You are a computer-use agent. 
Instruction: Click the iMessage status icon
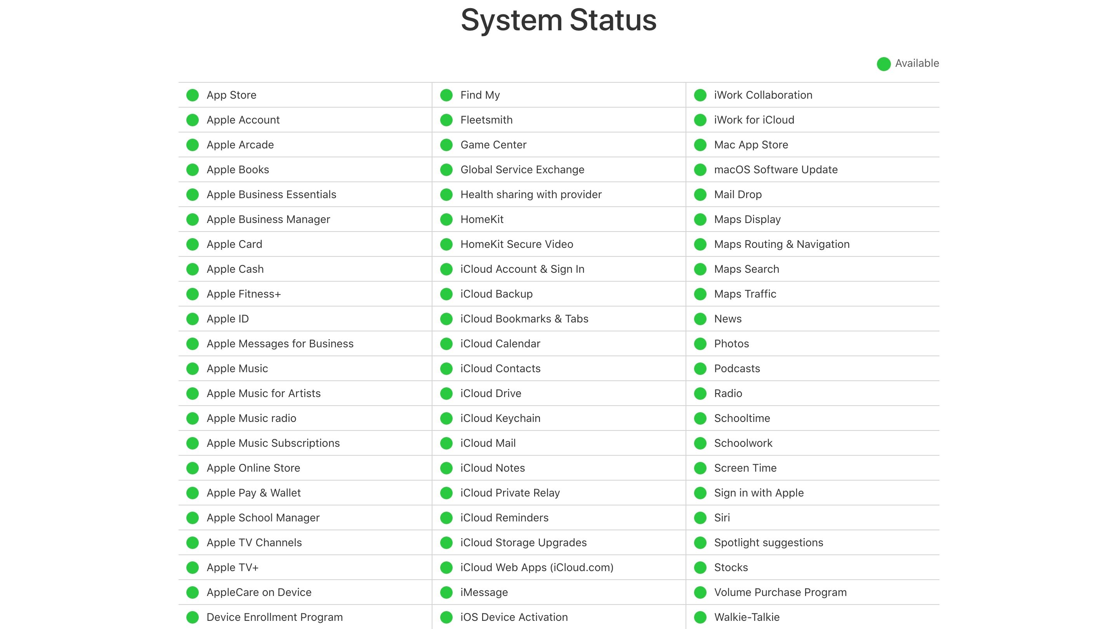(447, 592)
